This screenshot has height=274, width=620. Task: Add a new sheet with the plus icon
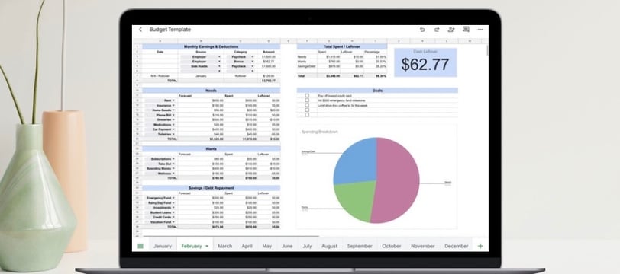coord(480,246)
